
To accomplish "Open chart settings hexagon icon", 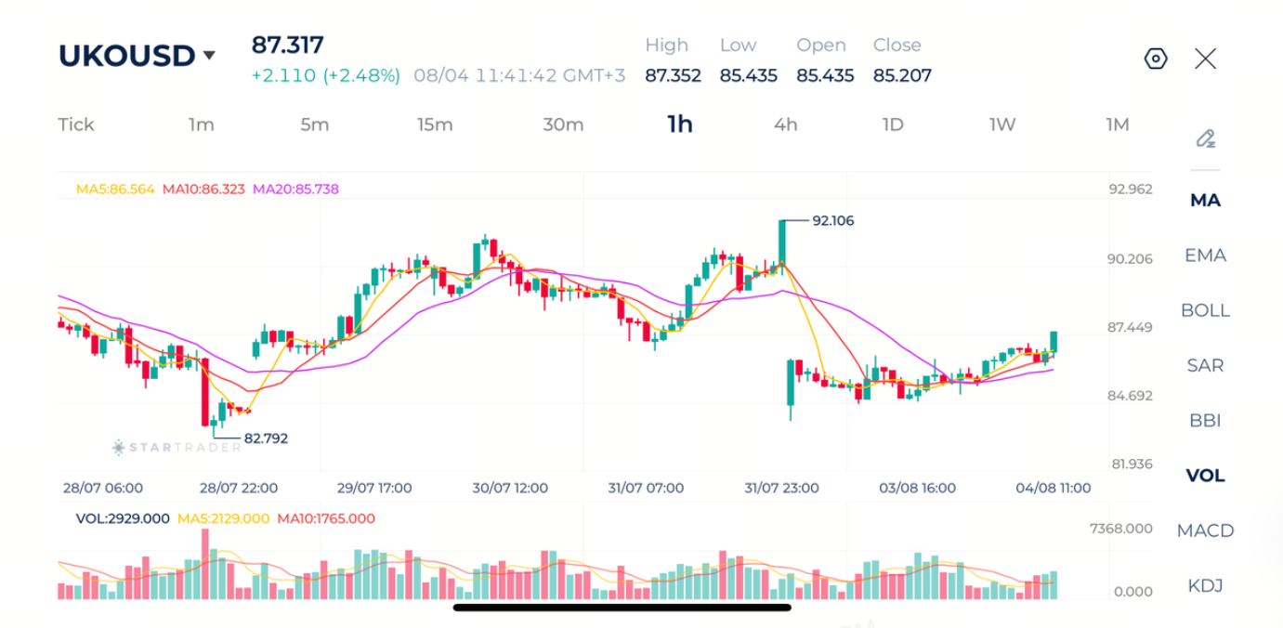I will (x=1155, y=59).
